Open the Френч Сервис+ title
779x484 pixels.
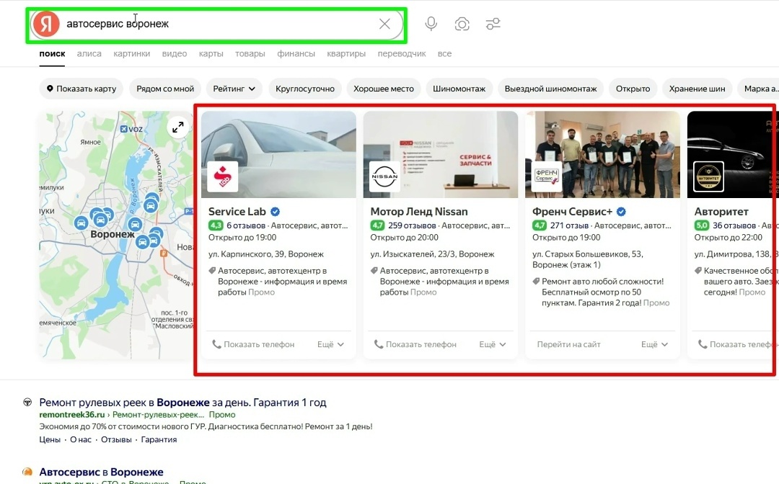point(572,212)
